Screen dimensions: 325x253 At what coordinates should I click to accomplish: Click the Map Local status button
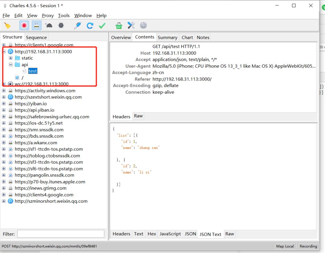coord(285,246)
